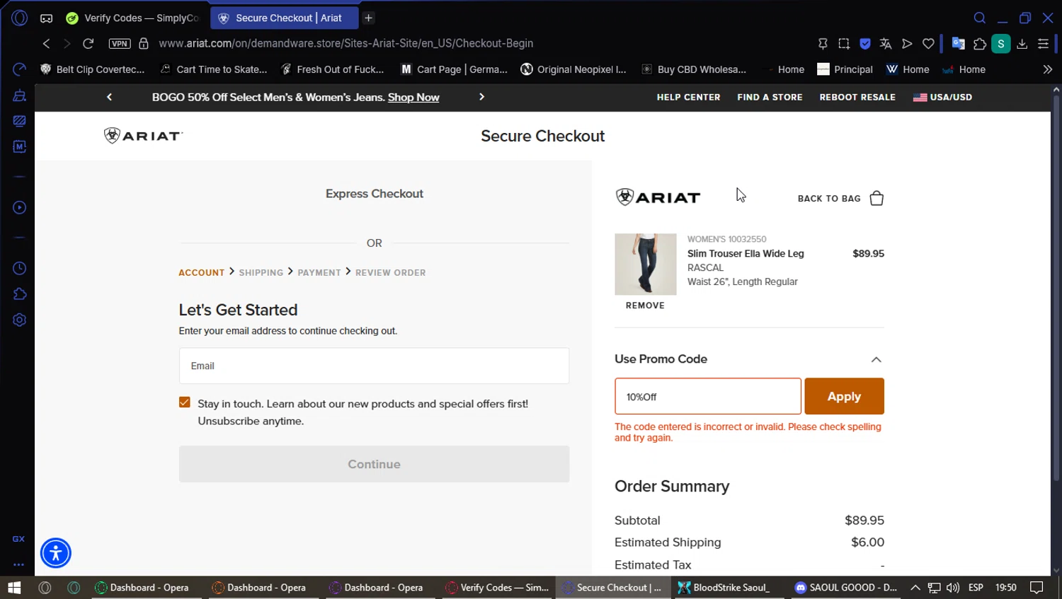Open Original Neopixel bookmark
Screen dimensions: 1062x599
[573, 69]
